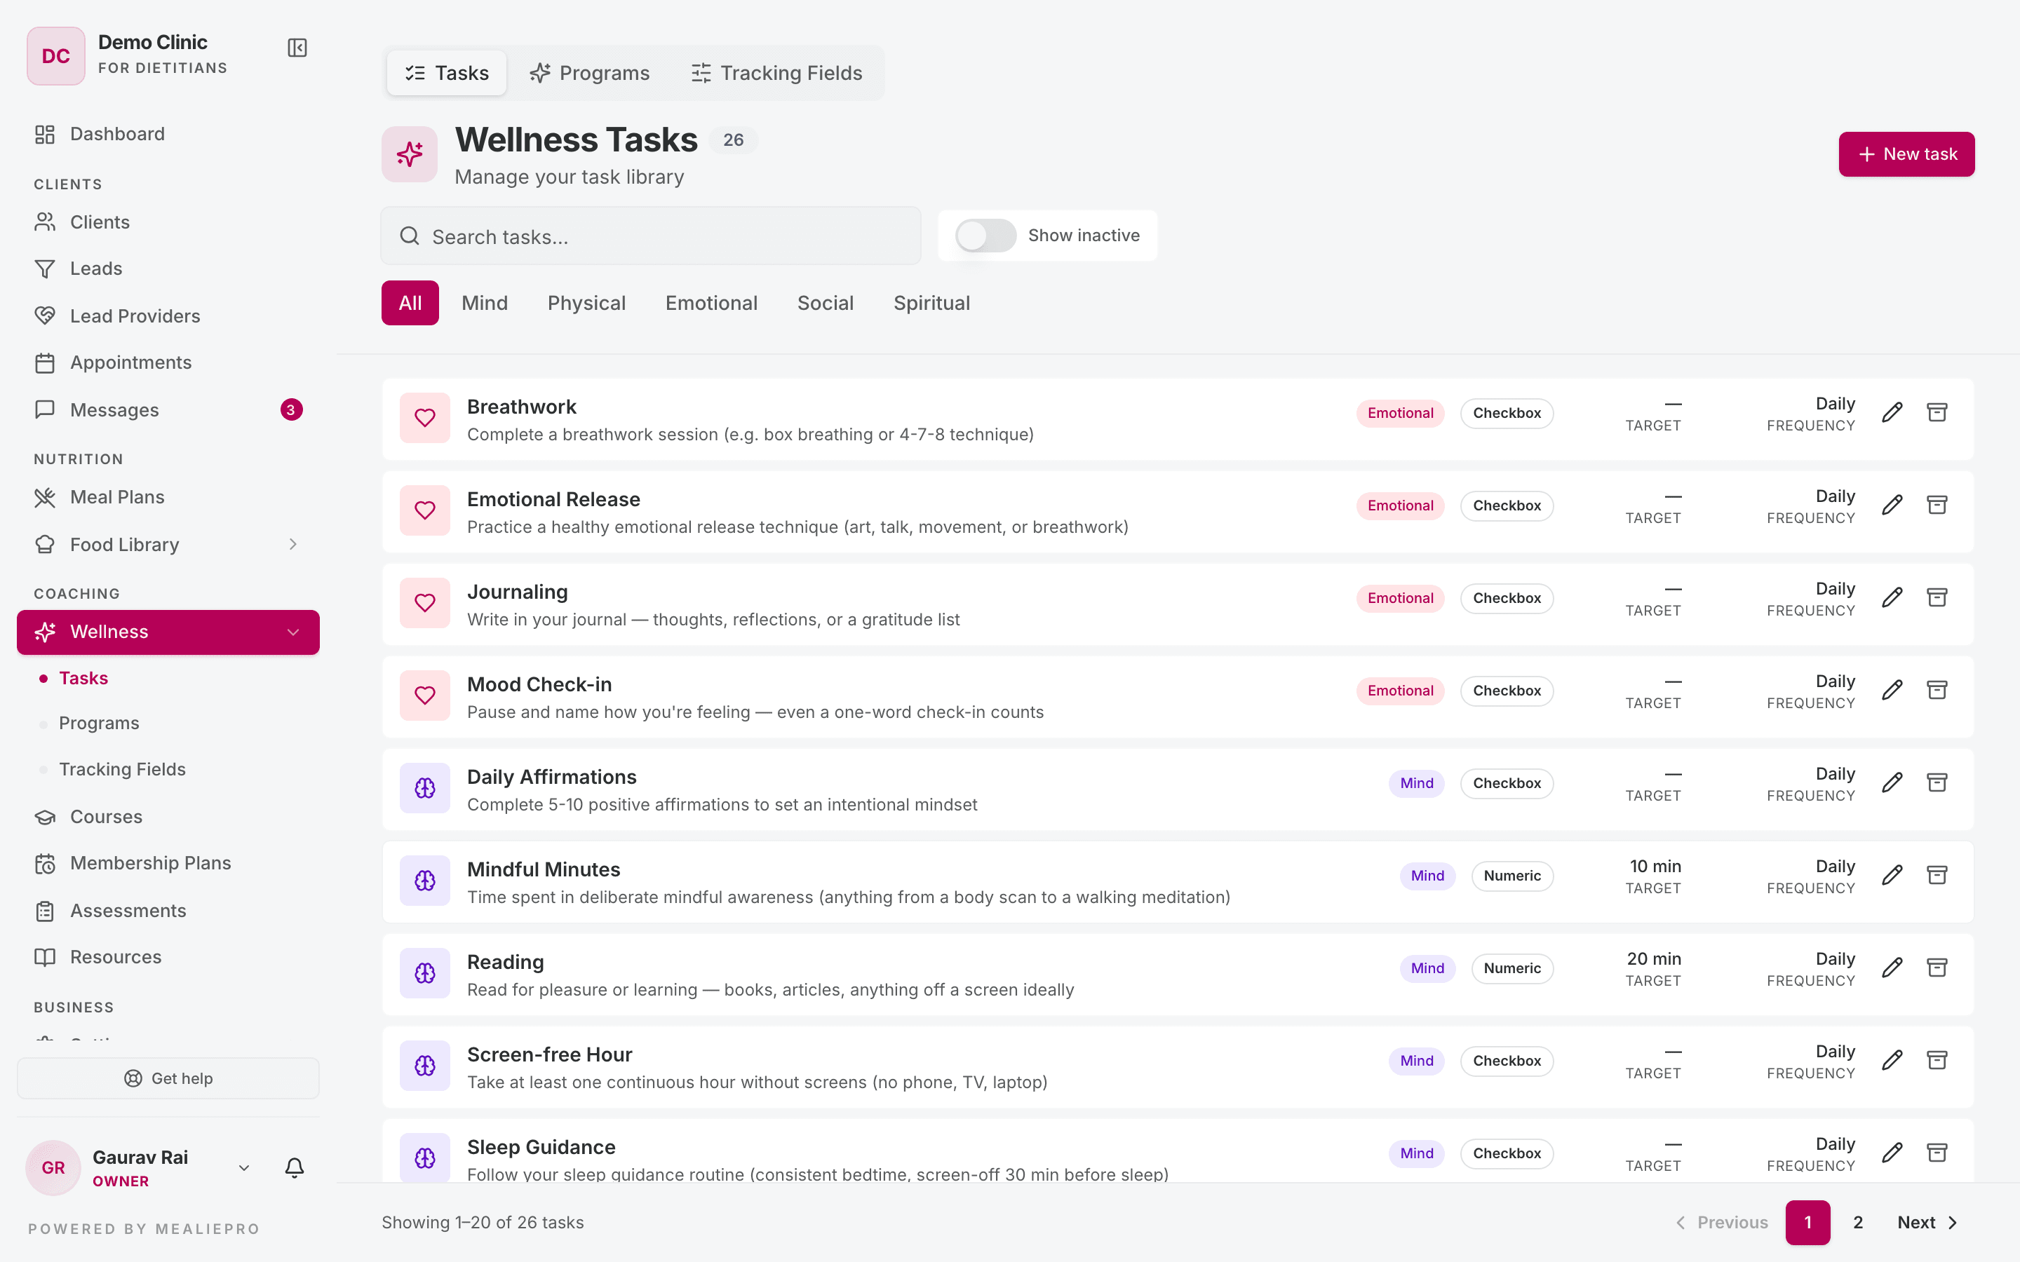This screenshot has width=2020, height=1262.
Task: Switch to the Tracking Fields top tab
Action: click(776, 73)
